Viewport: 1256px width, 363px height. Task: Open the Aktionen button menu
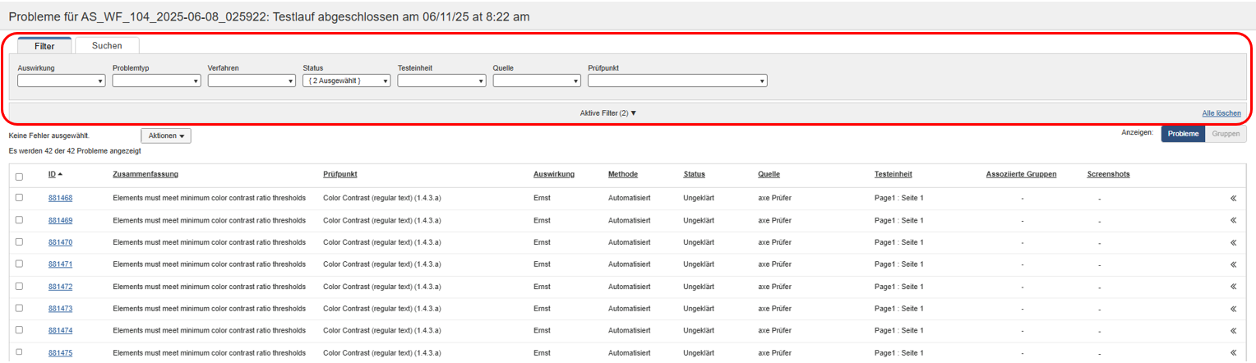pyautogui.click(x=166, y=136)
